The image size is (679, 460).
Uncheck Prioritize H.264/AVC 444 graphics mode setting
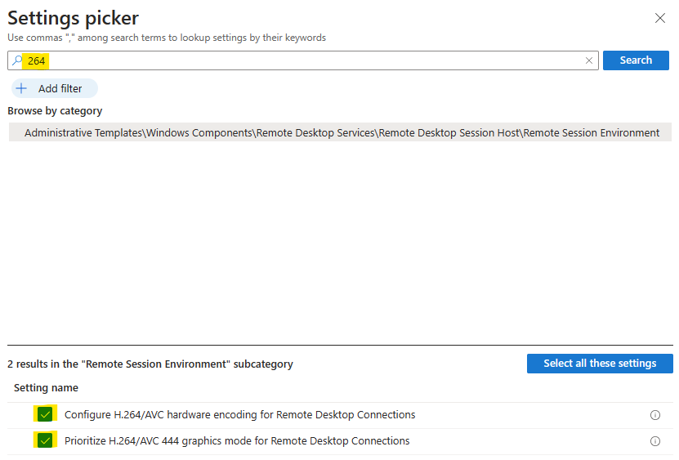45,440
